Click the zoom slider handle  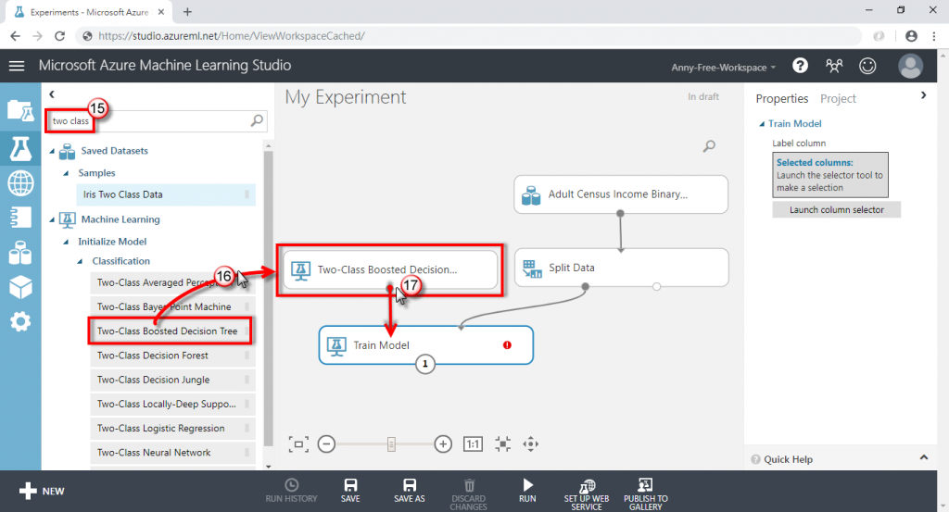392,444
